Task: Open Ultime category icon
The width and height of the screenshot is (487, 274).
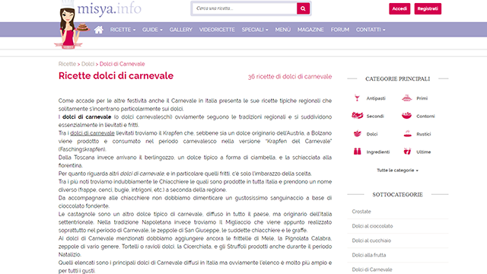Action: click(407, 151)
